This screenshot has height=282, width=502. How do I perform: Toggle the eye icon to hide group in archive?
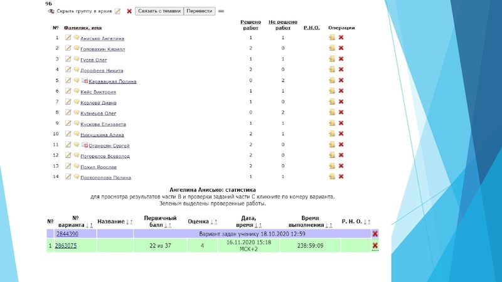[x=51, y=11]
